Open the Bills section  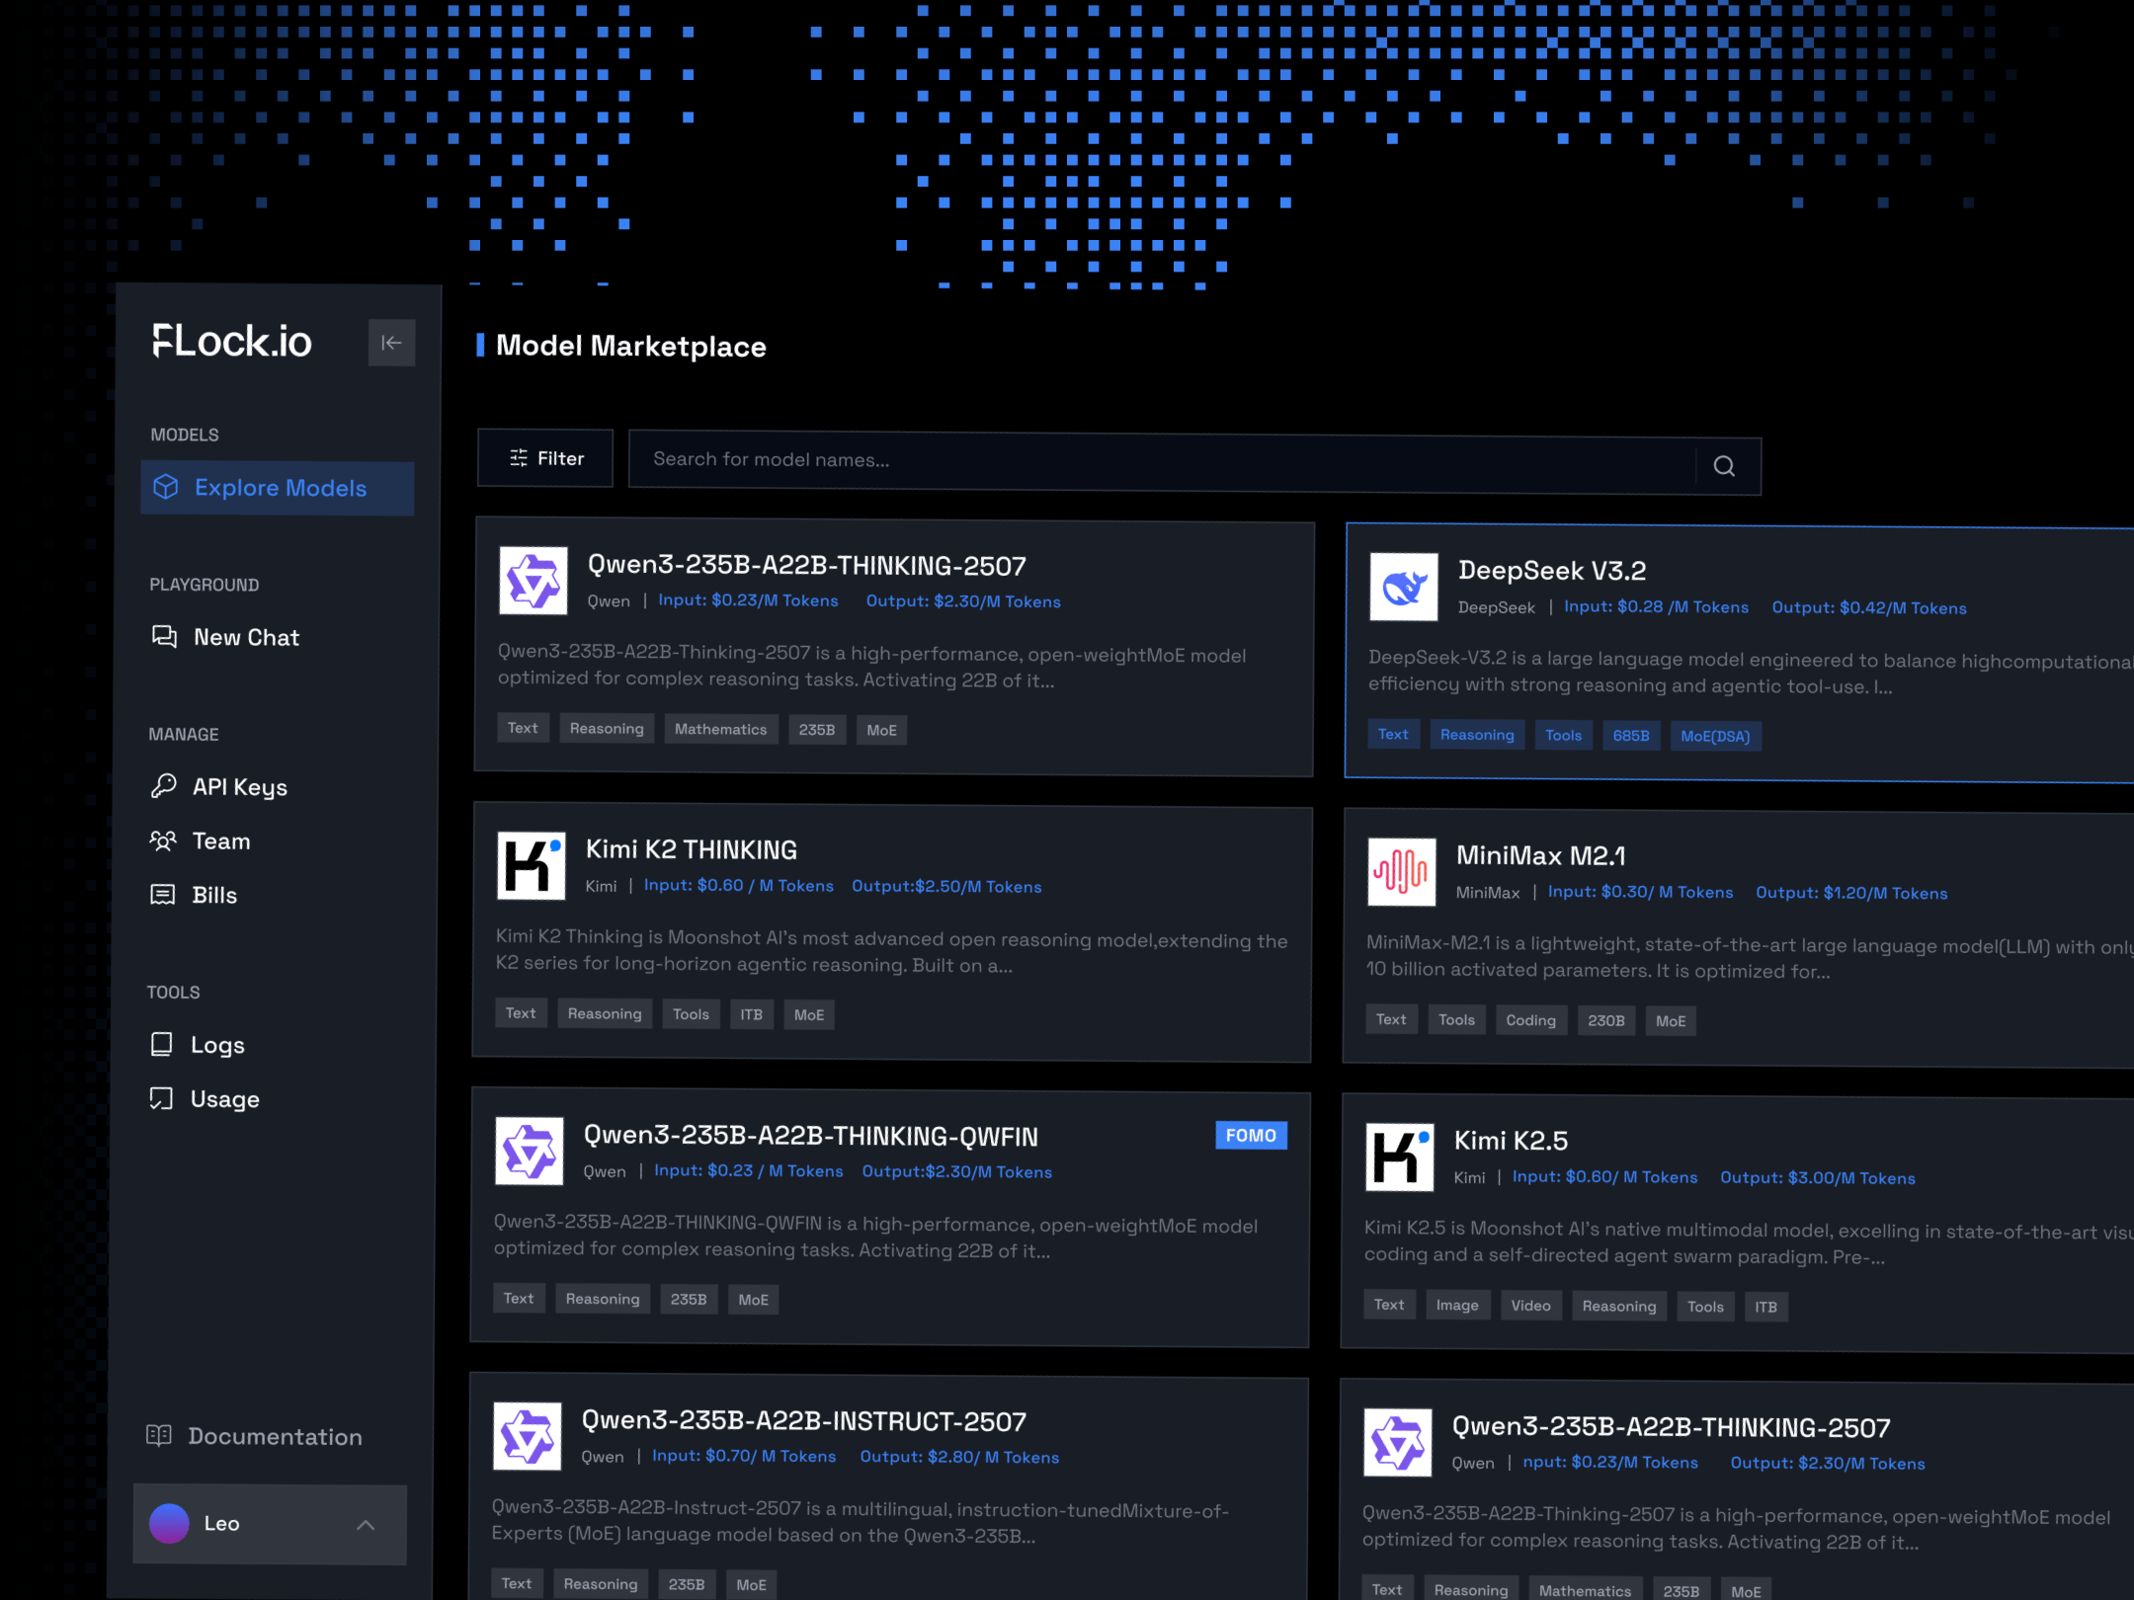click(x=194, y=895)
